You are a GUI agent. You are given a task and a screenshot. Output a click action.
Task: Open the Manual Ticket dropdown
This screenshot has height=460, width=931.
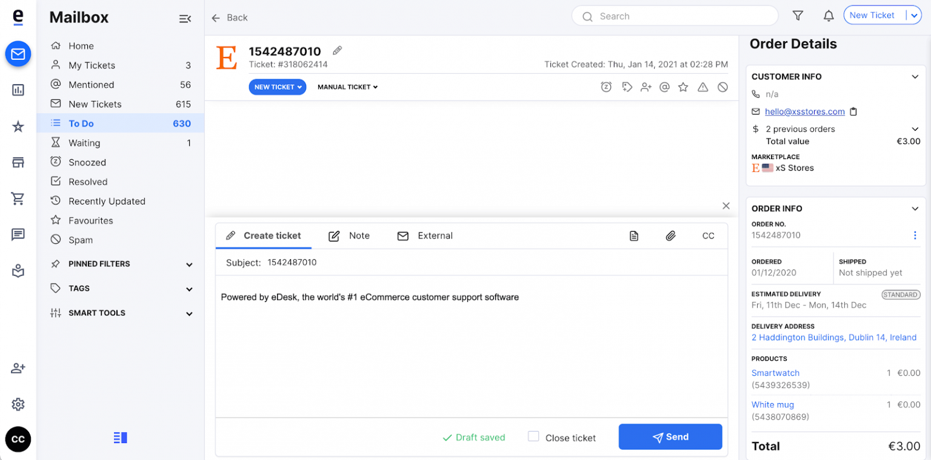tap(347, 87)
